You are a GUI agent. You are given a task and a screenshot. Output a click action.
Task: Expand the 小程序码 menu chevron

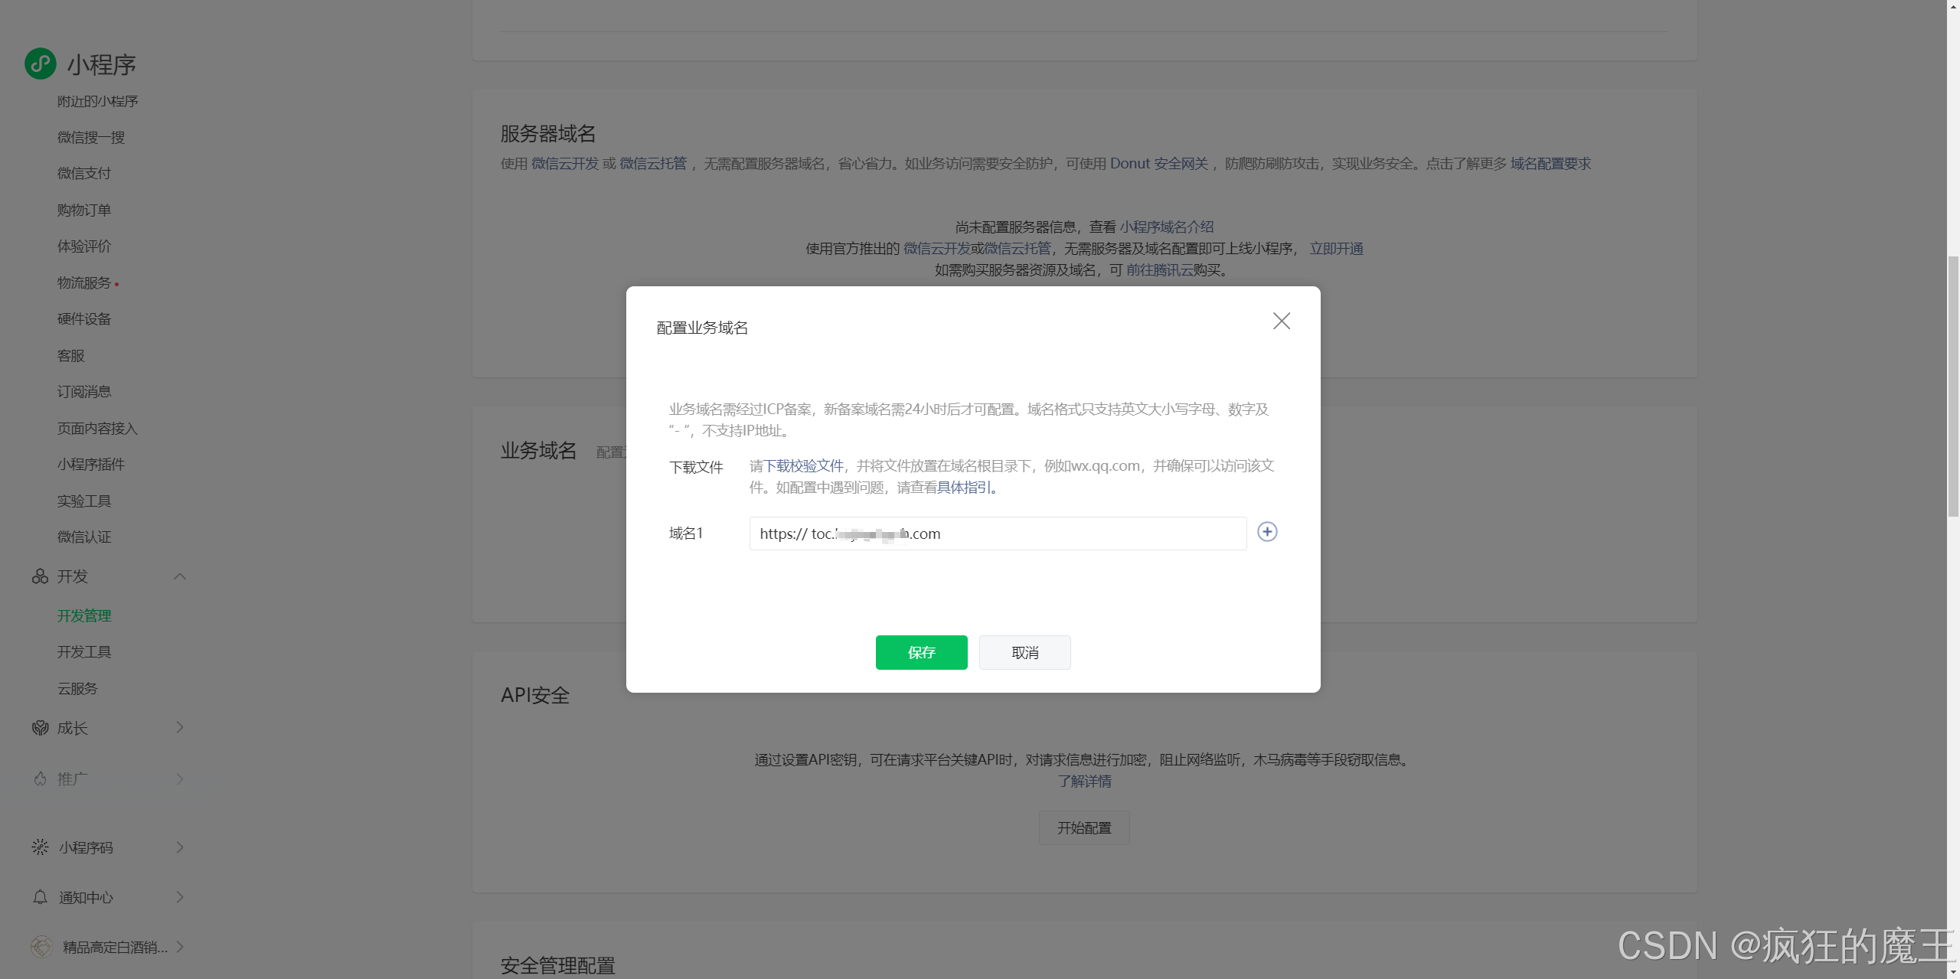tap(180, 847)
